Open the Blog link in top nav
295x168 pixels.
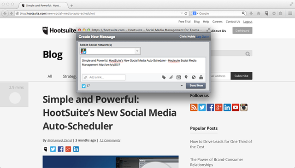(197, 22)
